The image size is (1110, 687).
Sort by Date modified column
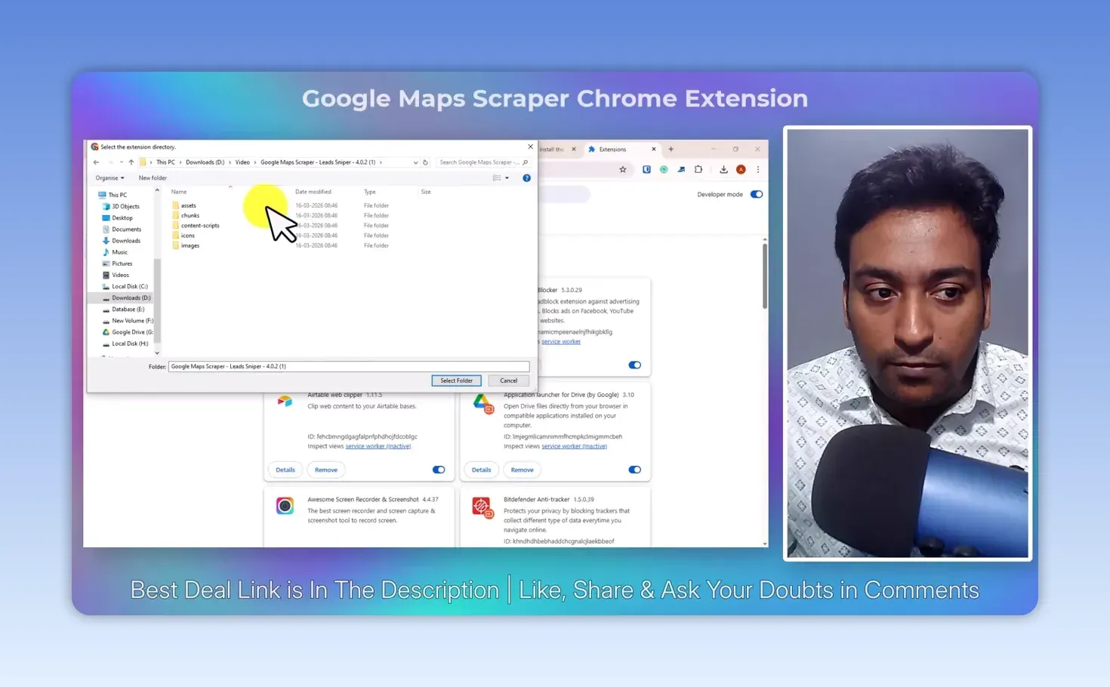313,192
